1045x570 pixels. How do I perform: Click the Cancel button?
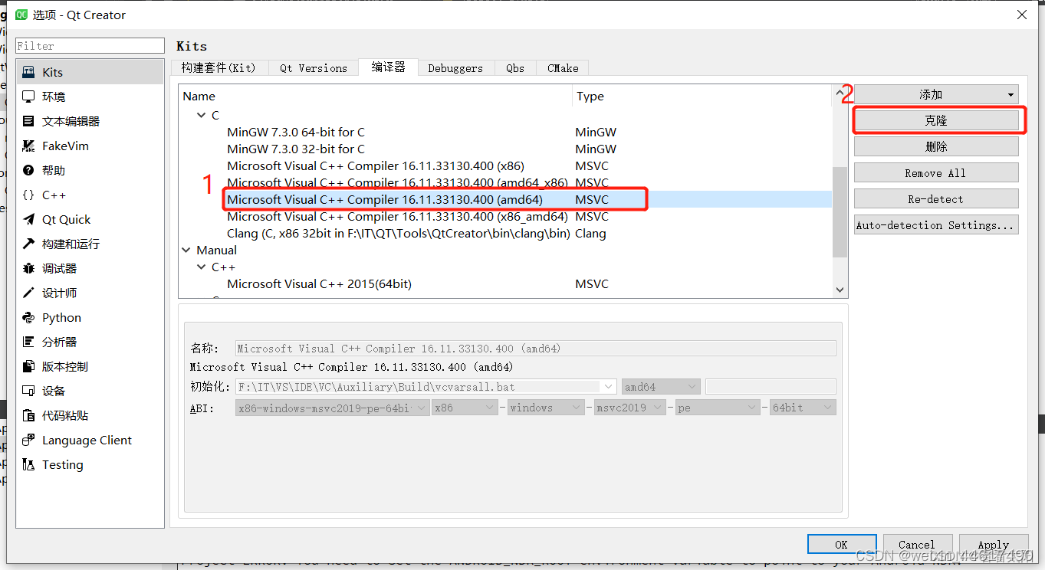click(917, 544)
